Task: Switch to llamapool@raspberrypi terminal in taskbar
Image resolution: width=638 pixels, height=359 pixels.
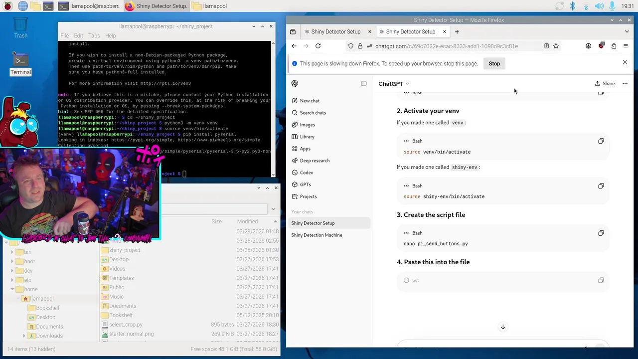Action: [89, 6]
